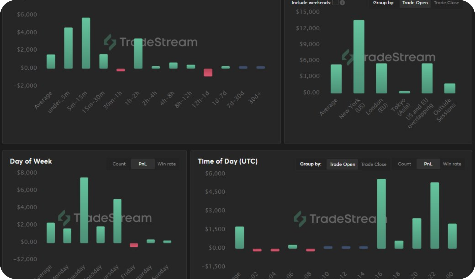Click the red 12h-1d duration bar

pos(208,72)
